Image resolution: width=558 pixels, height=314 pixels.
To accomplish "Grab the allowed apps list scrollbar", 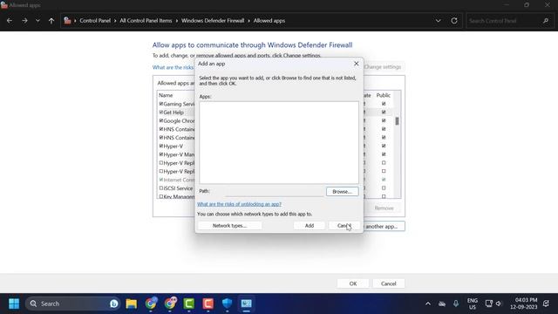I will point(398,121).
